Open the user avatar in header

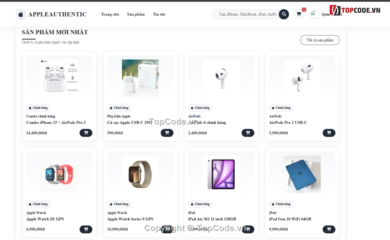[314, 14]
